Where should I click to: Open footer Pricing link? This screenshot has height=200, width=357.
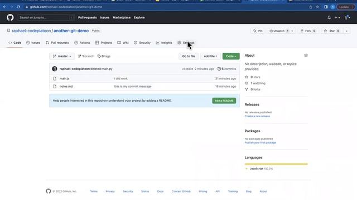[x=203, y=191]
